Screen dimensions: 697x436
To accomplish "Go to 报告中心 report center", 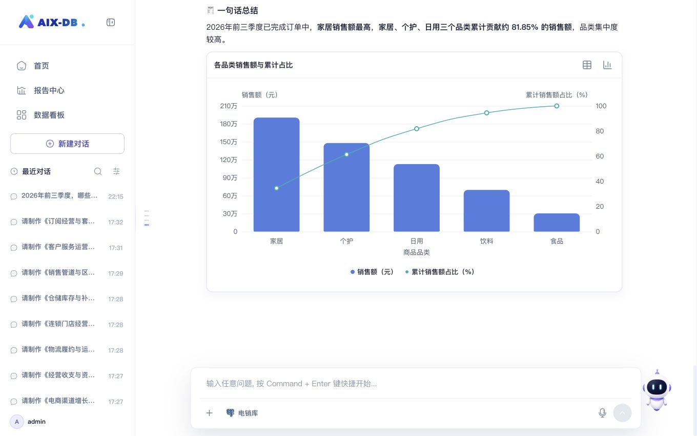I will [67, 90].
